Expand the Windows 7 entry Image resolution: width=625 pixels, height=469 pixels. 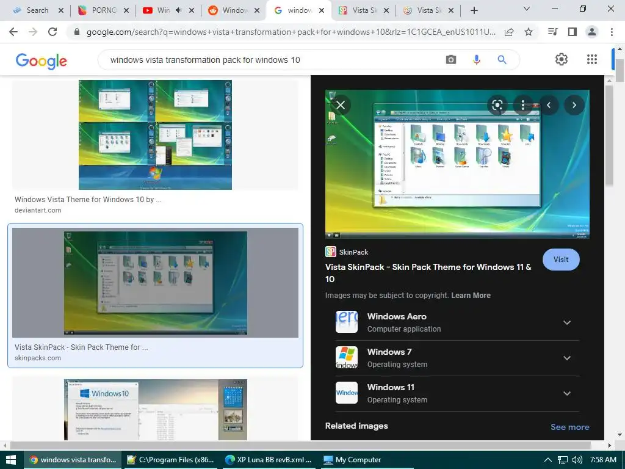click(567, 358)
